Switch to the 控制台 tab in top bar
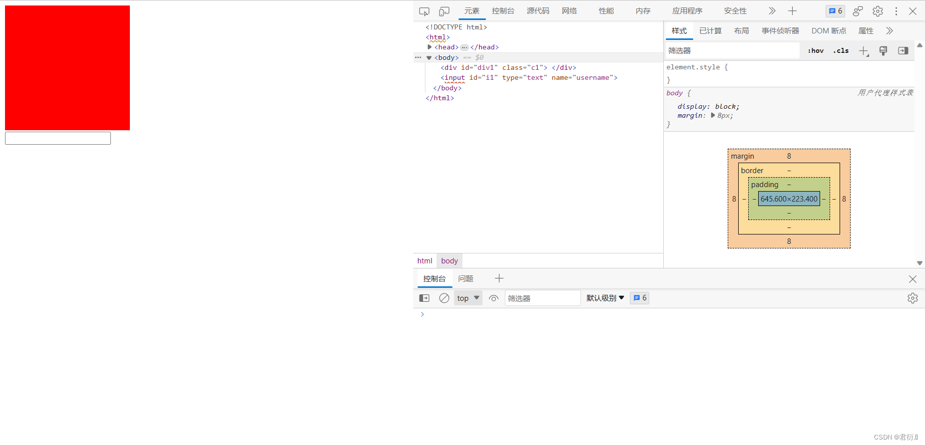This screenshot has width=925, height=445. pyautogui.click(x=503, y=11)
